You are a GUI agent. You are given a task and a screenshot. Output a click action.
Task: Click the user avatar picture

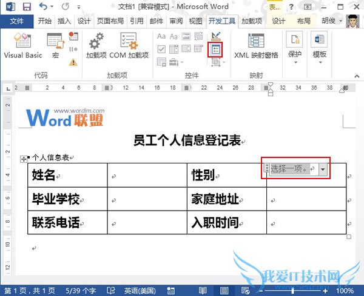352,21
